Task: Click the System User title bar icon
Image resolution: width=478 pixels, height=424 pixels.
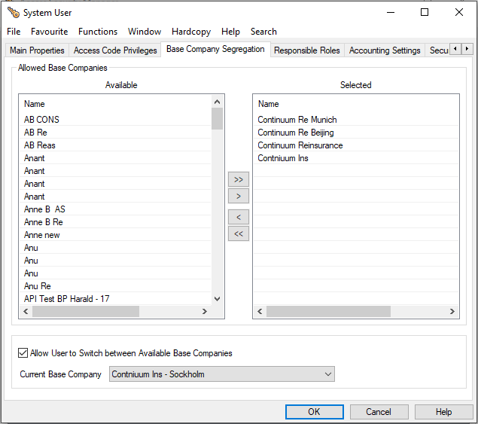Action: [x=13, y=12]
